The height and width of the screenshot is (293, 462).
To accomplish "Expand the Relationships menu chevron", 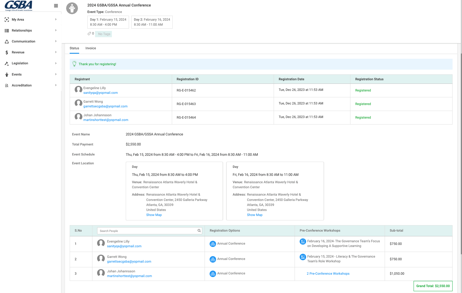I will (x=56, y=30).
